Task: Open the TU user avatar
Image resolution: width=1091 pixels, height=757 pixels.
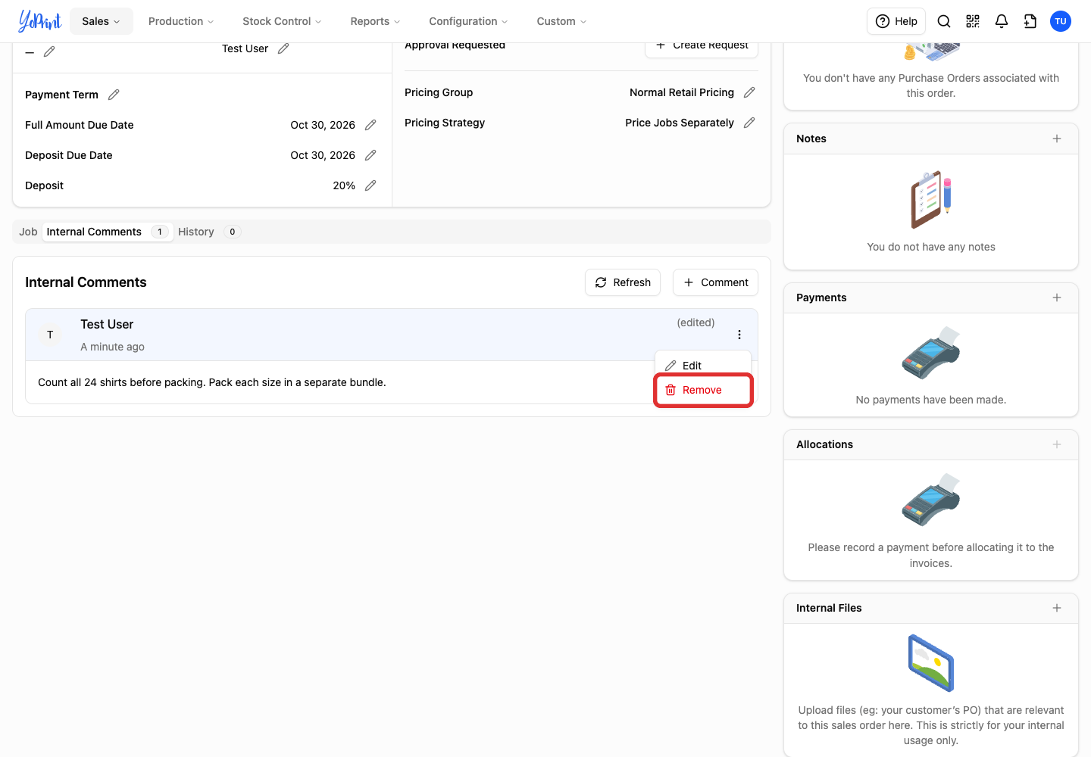Action: pos(1061,21)
